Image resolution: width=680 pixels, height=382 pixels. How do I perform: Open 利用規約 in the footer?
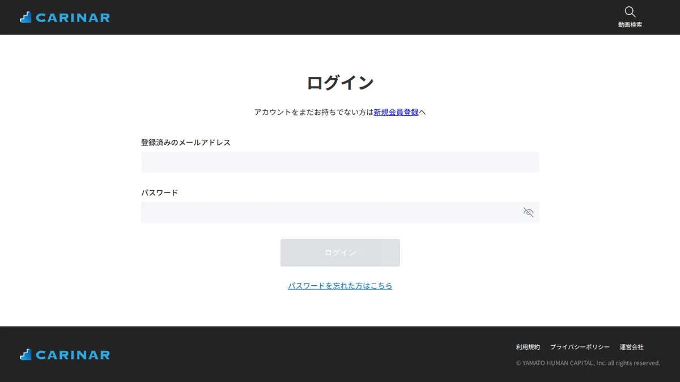pos(528,347)
